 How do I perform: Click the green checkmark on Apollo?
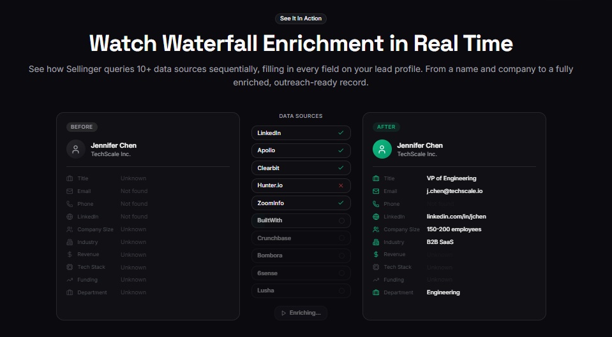click(341, 150)
